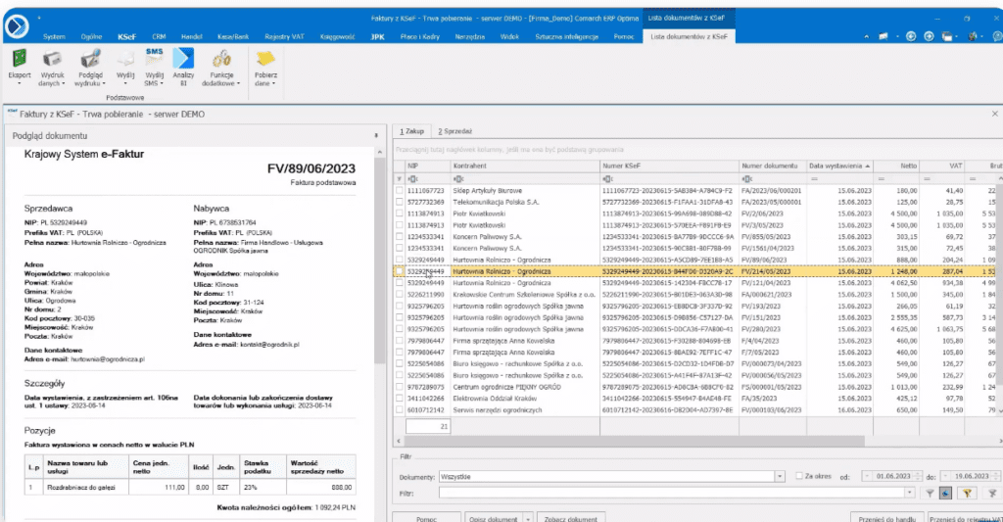This screenshot has width=1003, height=522.
Task: Click the yellow funnel filter icon
Action: [967, 493]
